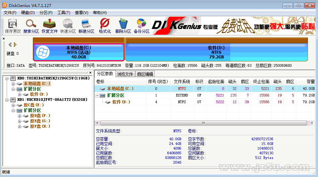
Task: Click the EXTEND file system cell
Action: [x=182, y=95]
